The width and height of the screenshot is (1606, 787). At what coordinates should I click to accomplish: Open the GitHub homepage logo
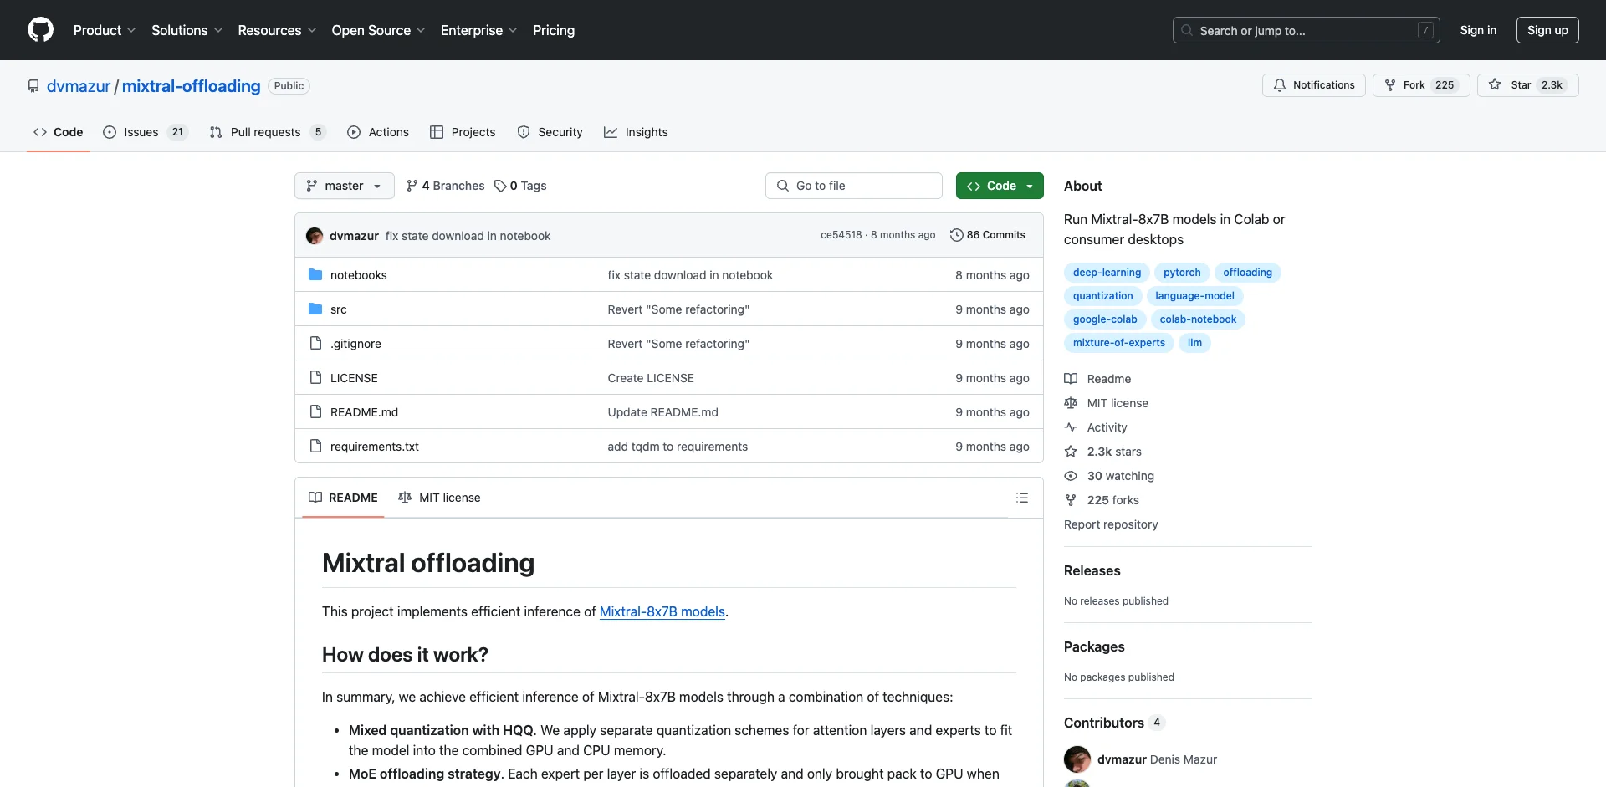[x=40, y=30]
